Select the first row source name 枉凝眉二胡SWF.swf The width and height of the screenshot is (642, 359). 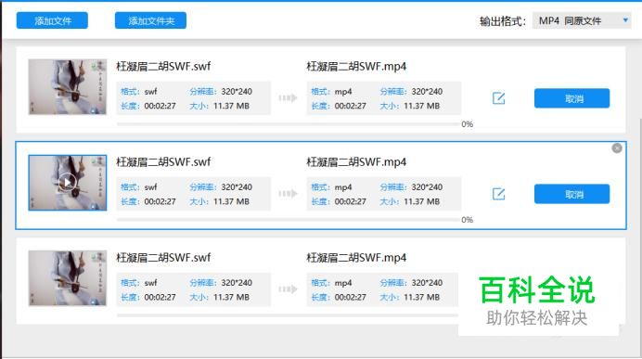click(x=163, y=66)
